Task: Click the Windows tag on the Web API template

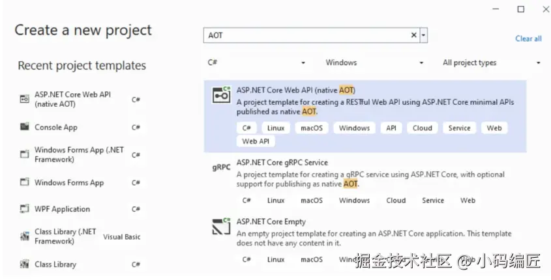Action: (354, 128)
